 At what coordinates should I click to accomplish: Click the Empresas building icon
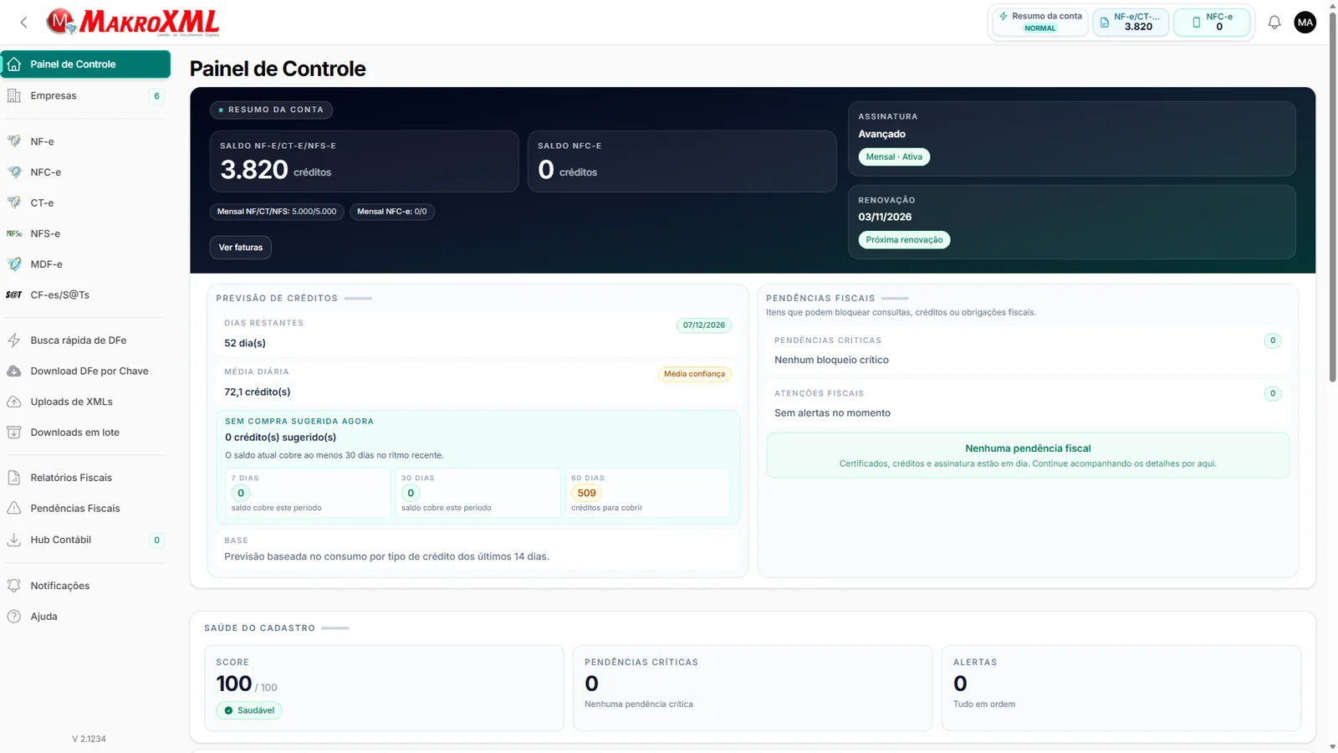point(14,95)
